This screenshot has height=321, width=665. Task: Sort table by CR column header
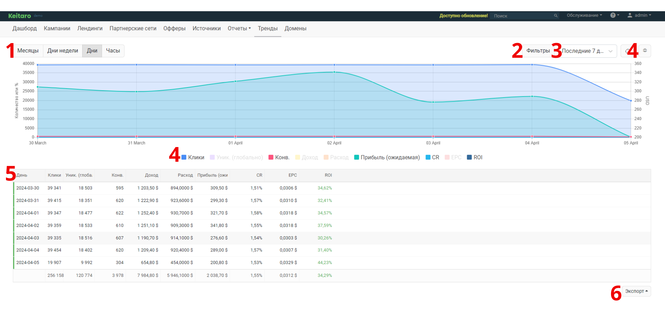click(x=259, y=175)
